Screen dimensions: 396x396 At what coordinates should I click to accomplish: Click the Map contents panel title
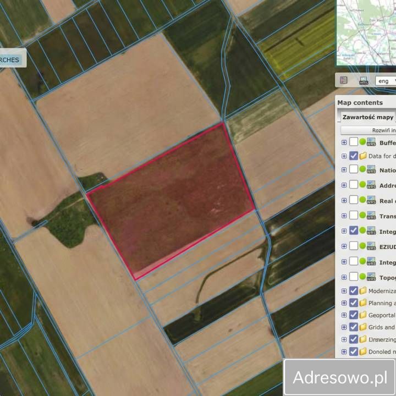(x=360, y=102)
